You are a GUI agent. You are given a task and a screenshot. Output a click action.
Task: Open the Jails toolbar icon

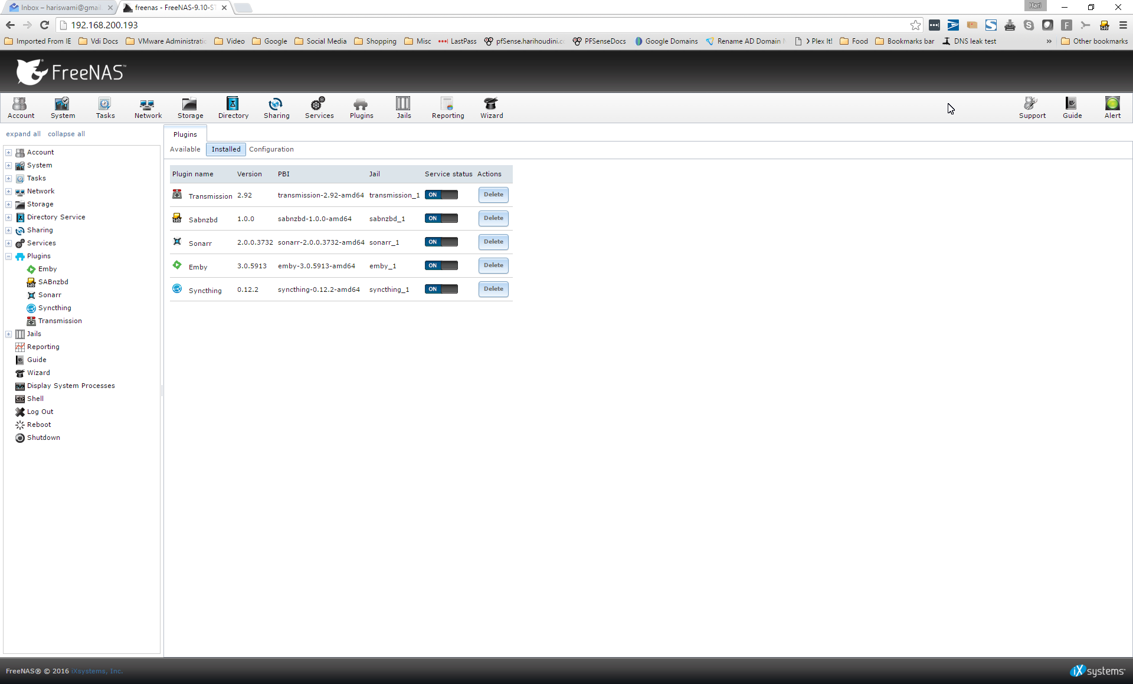click(404, 108)
